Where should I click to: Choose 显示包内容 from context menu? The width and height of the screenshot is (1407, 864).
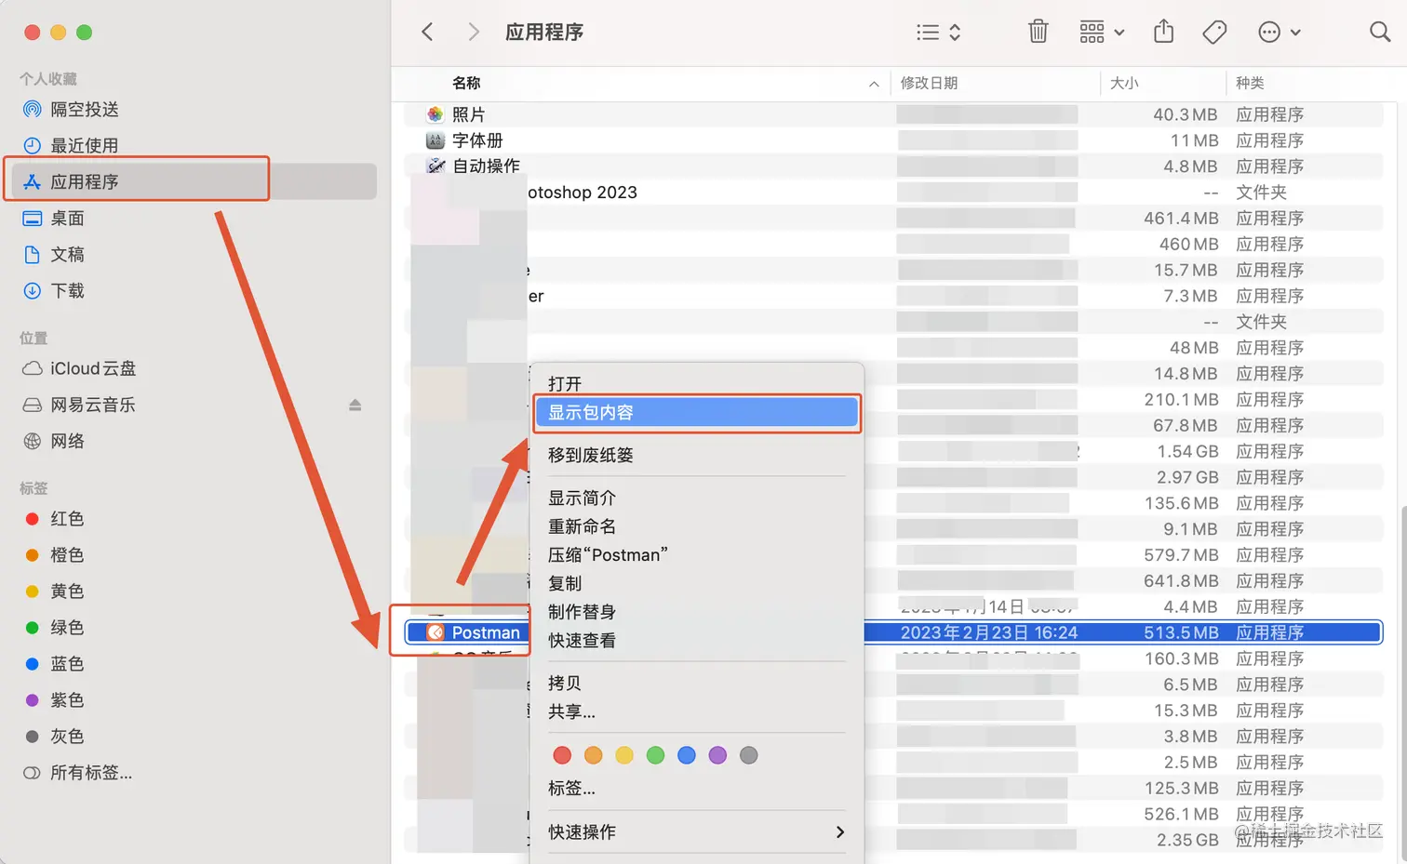(696, 413)
